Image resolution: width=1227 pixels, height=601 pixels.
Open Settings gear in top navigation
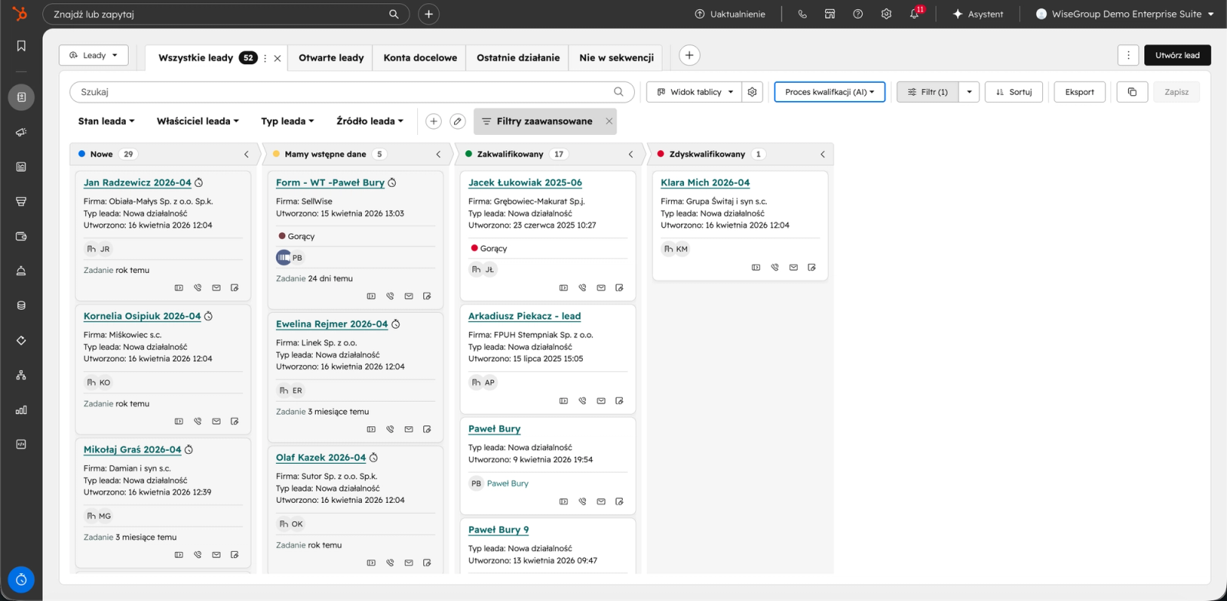(887, 14)
